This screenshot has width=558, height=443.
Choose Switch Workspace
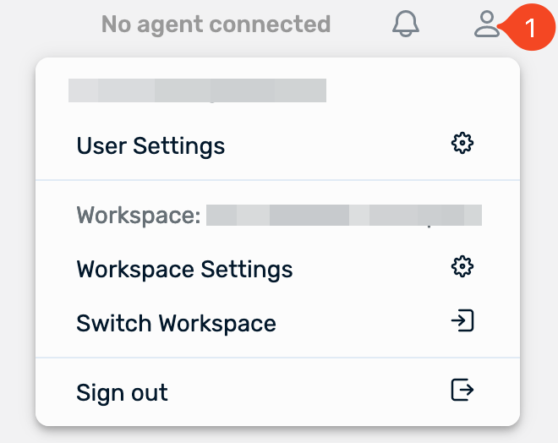[x=176, y=324]
